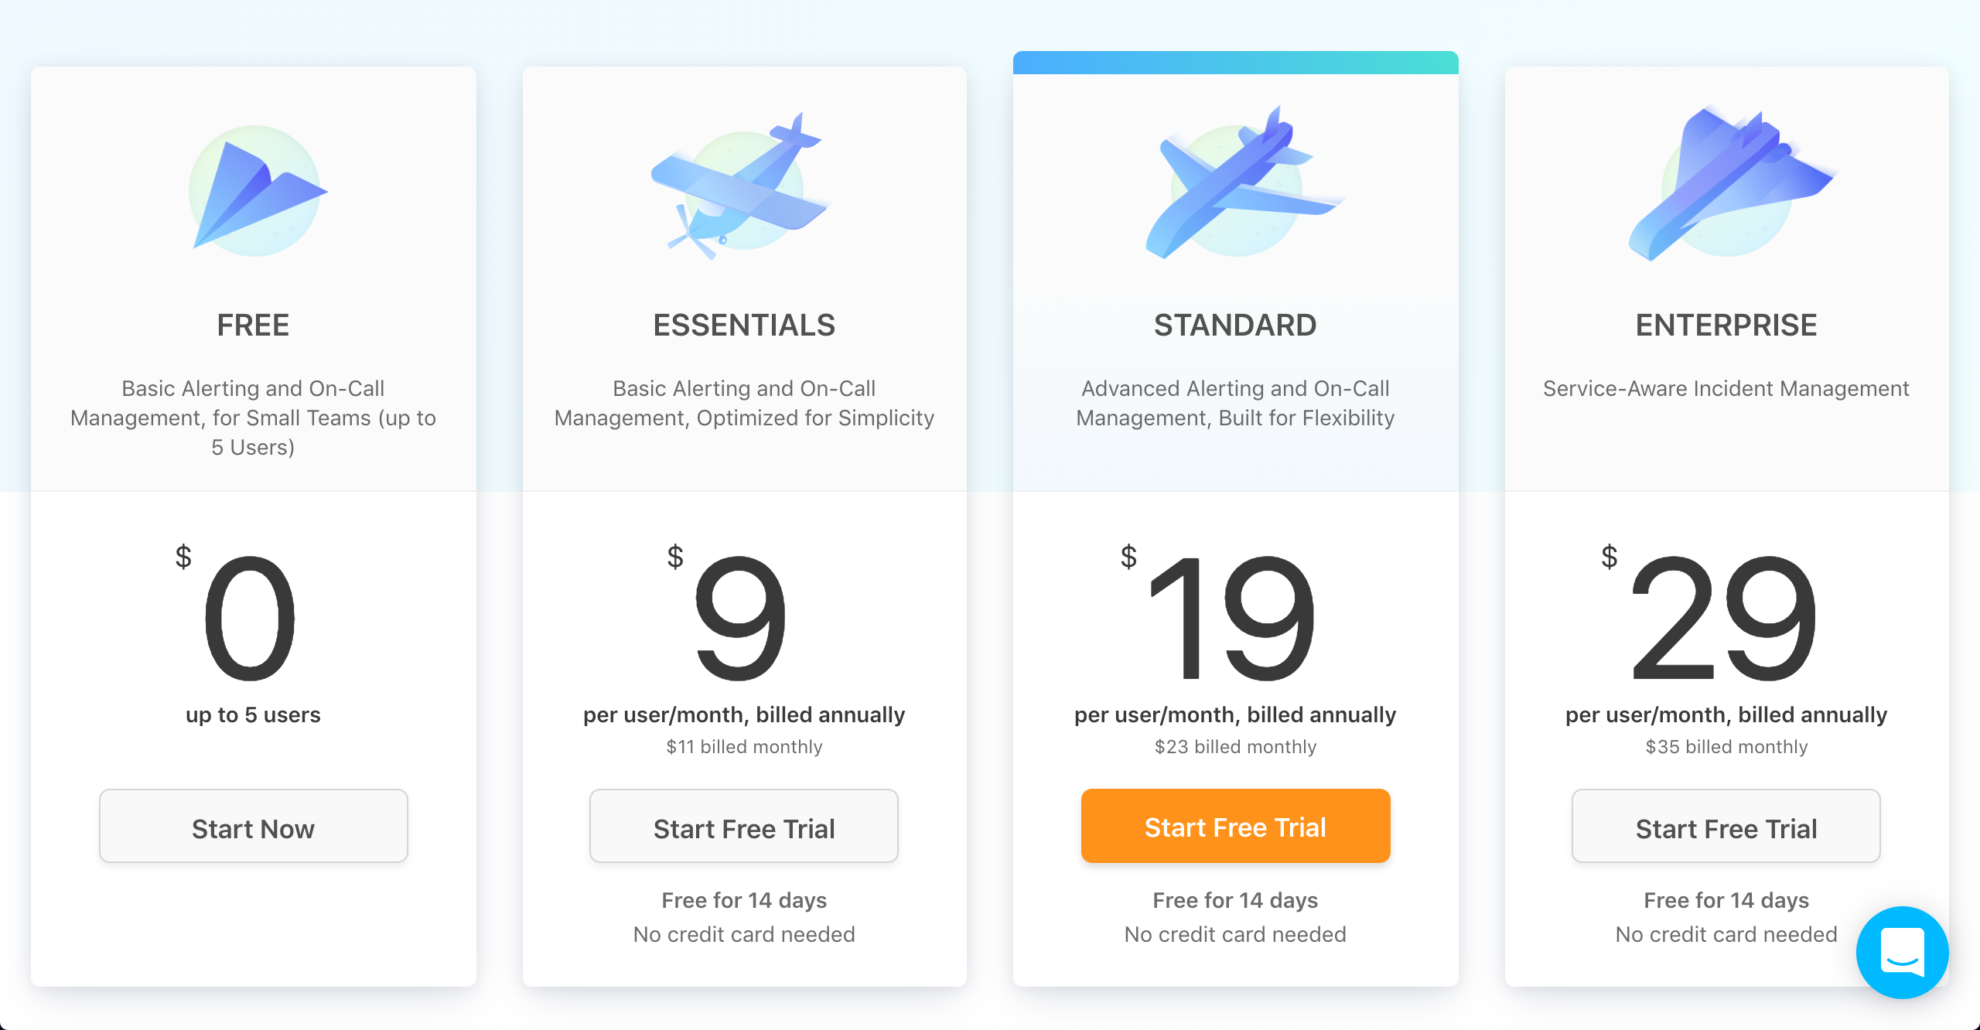The width and height of the screenshot is (1980, 1030).
Task: Open the blue chat support bubble
Action: pyautogui.click(x=1902, y=952)
